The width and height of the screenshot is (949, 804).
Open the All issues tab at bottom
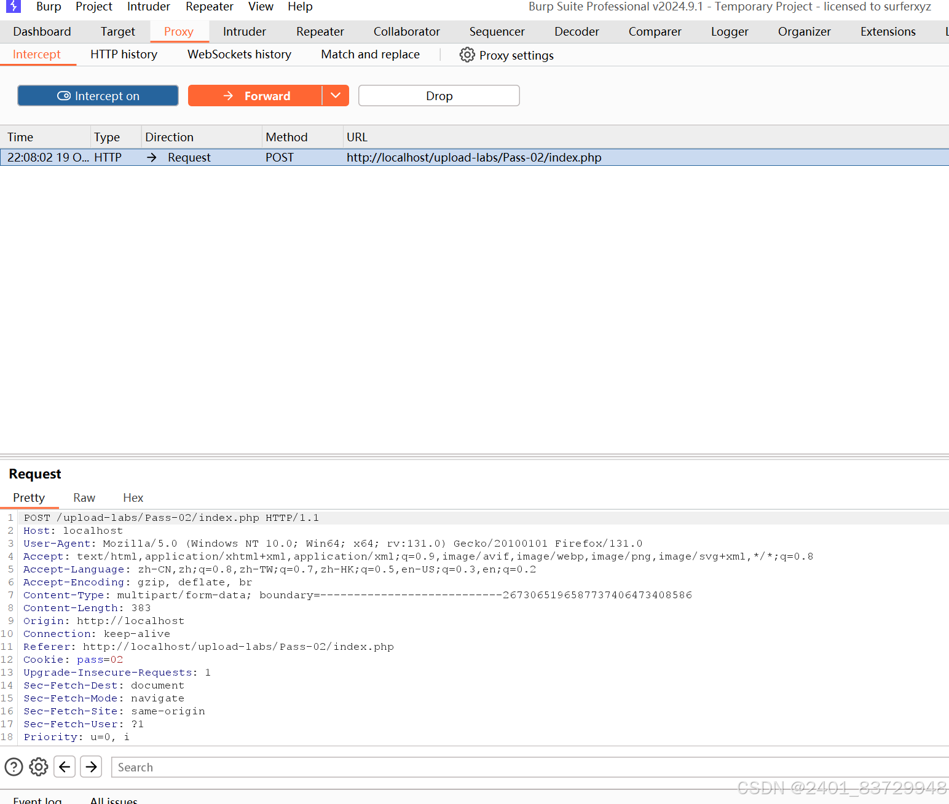114,799
